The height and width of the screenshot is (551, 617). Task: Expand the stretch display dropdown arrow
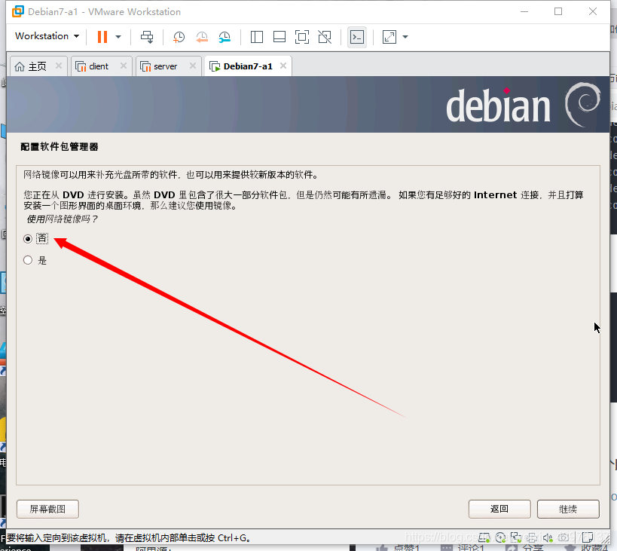point(405,37)
